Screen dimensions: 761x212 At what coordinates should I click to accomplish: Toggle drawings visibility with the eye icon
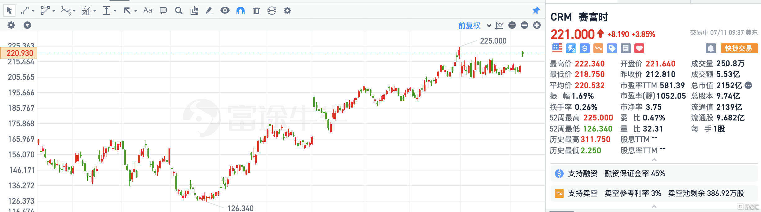[x=225, y=11]
